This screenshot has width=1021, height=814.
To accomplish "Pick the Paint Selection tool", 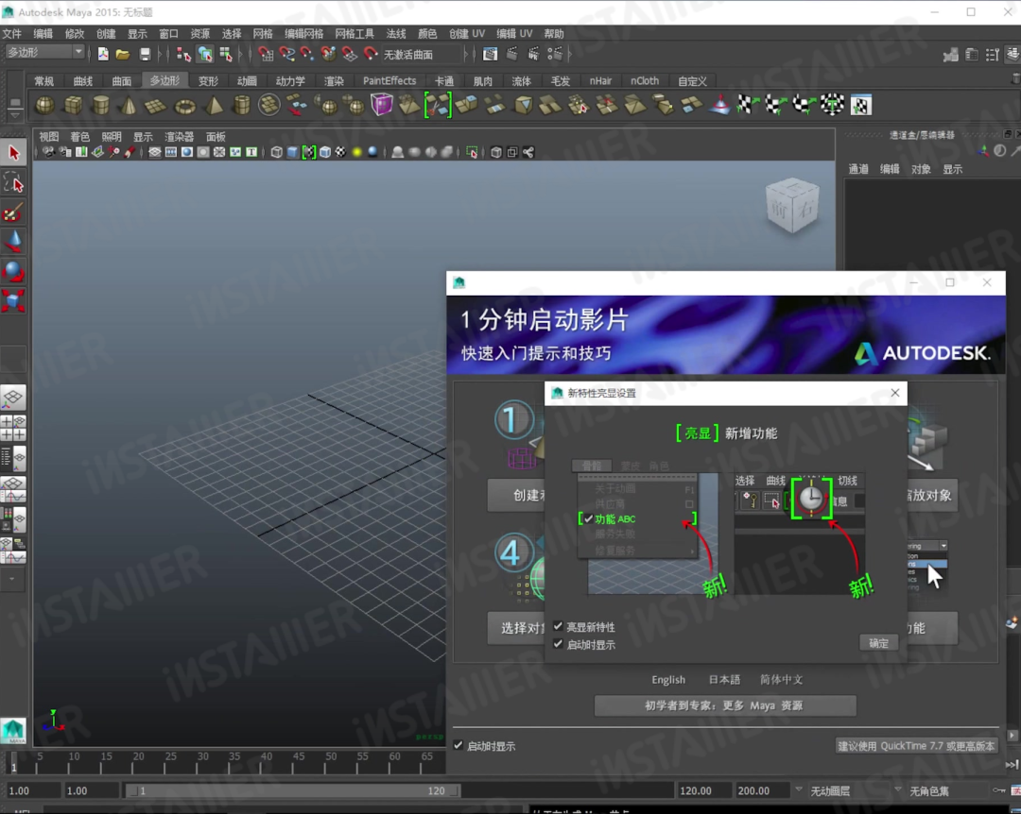I will pyautogui.click(x=13, y=212).
